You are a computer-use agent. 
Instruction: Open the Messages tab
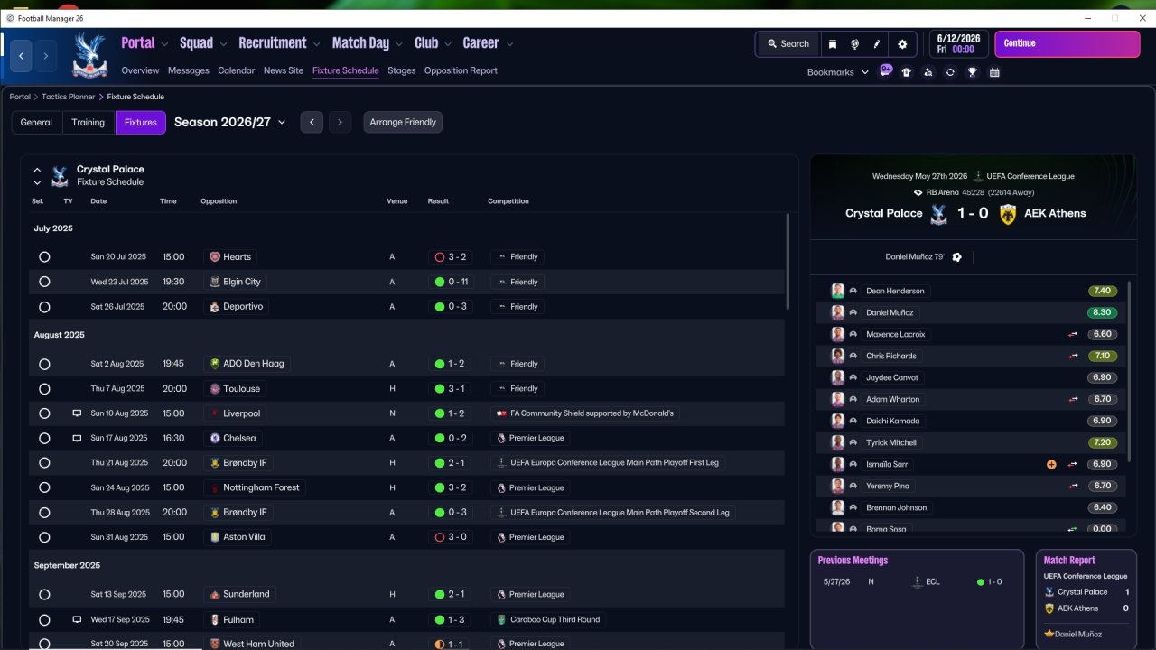tap(188, 70)
